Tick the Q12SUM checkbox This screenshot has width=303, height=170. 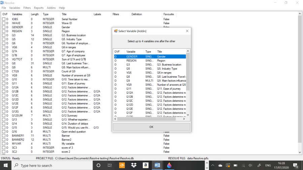[x=4, y=116]
